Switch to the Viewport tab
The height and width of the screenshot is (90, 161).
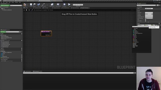(x=26, y=8)
